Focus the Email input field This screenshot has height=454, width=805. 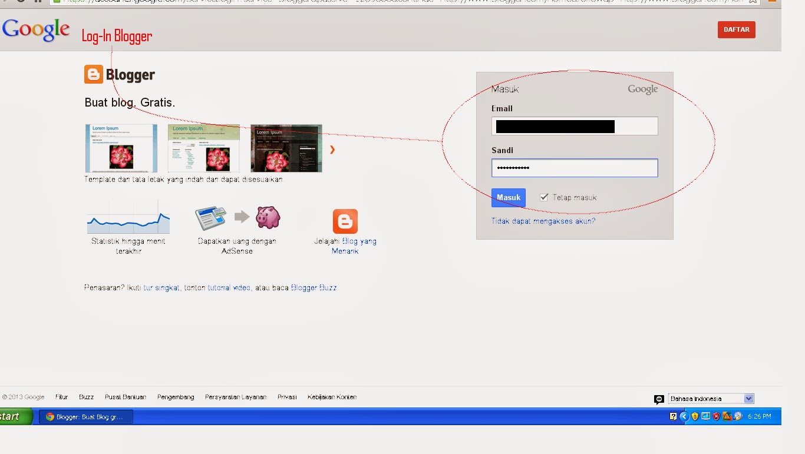[575, 126]
